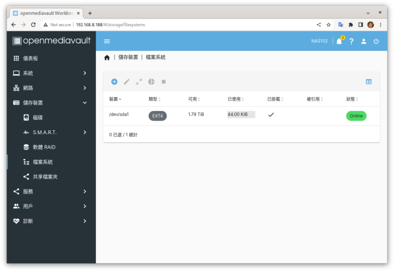Click the Online status badge
This screenshot has width=394, height=271.
(x=357, y=116)
